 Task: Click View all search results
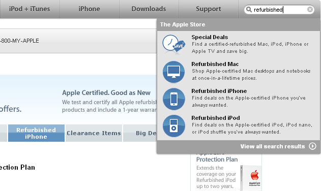tap(273, 146)
